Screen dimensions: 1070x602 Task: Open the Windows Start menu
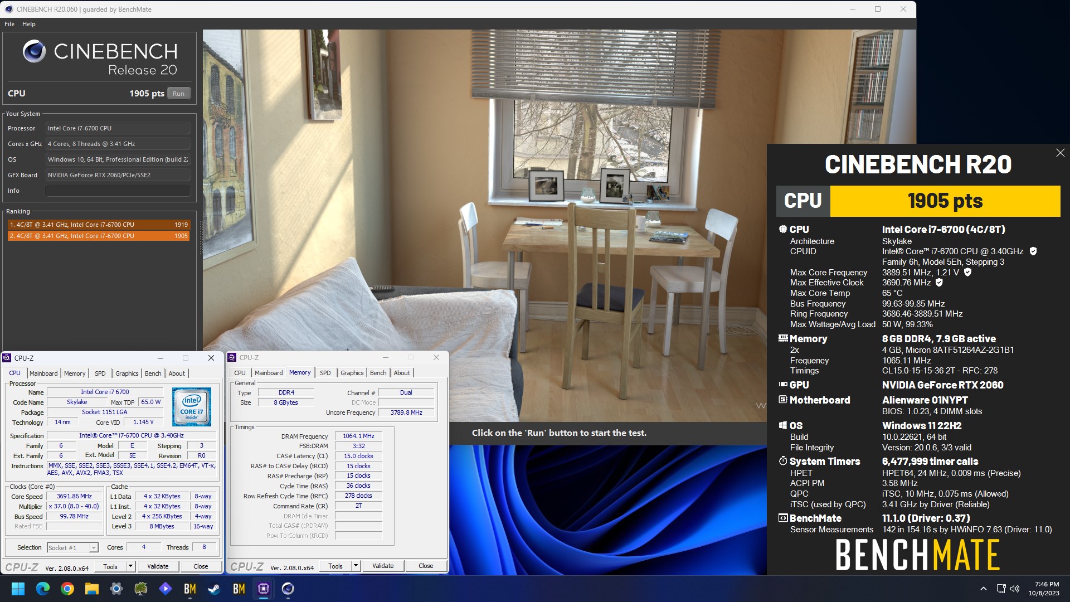18,589
